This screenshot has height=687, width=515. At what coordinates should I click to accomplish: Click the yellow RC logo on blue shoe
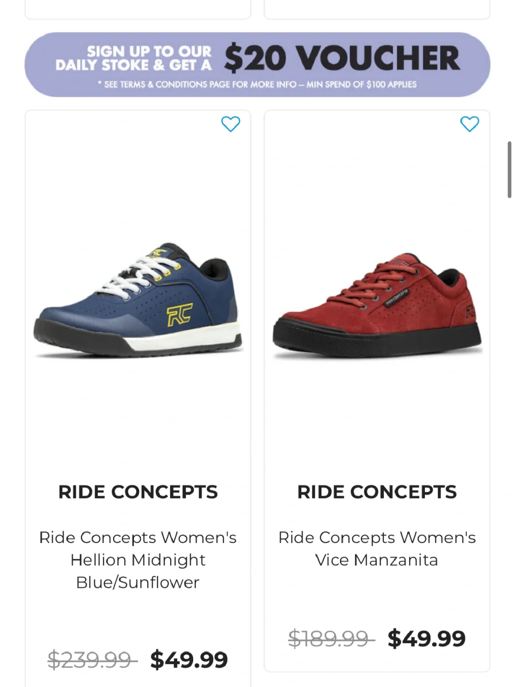pos(179,315)
